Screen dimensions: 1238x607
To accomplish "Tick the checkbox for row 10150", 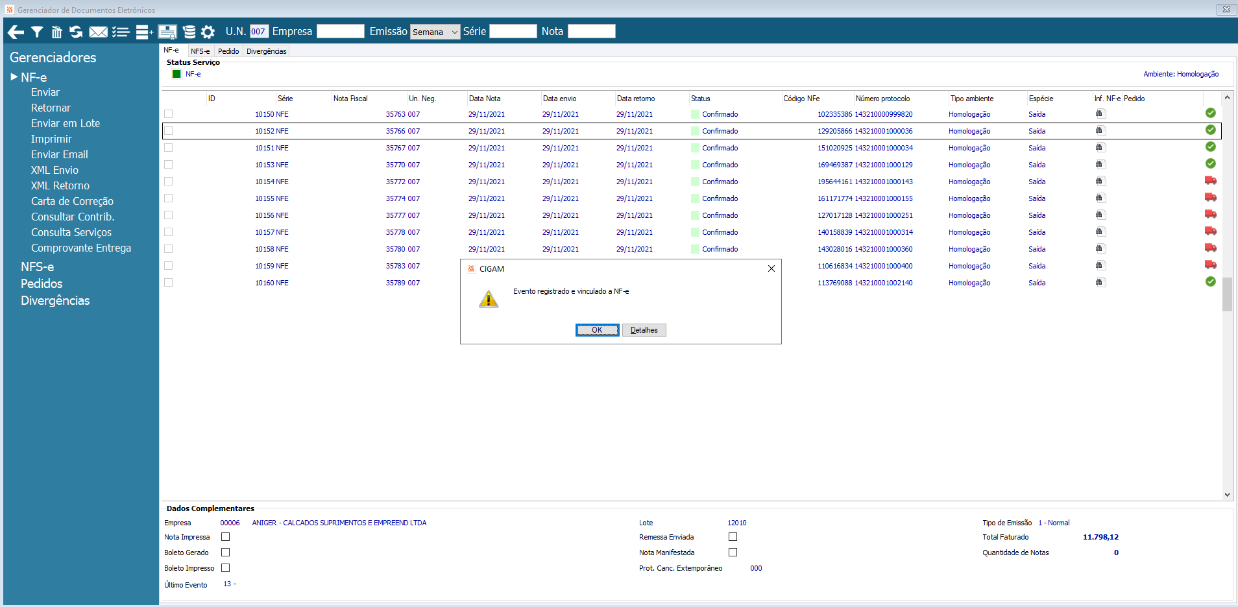I will point(169,114).
